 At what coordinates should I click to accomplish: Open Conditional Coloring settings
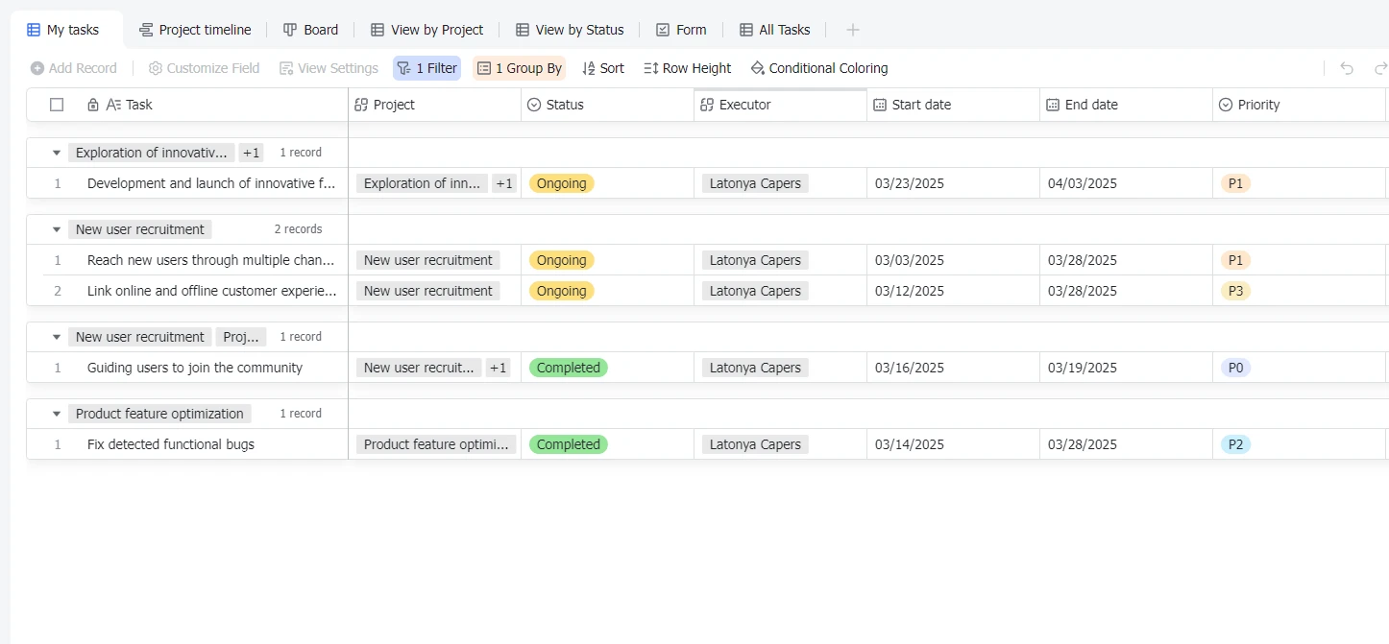coord(818,68)
